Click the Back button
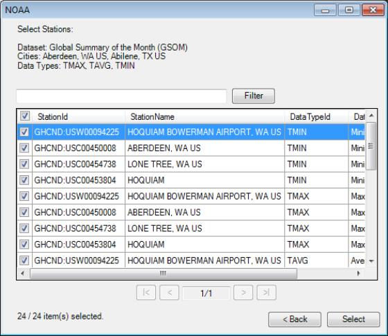Viewport: 388px width, 336px height. (x=294, y=319)
